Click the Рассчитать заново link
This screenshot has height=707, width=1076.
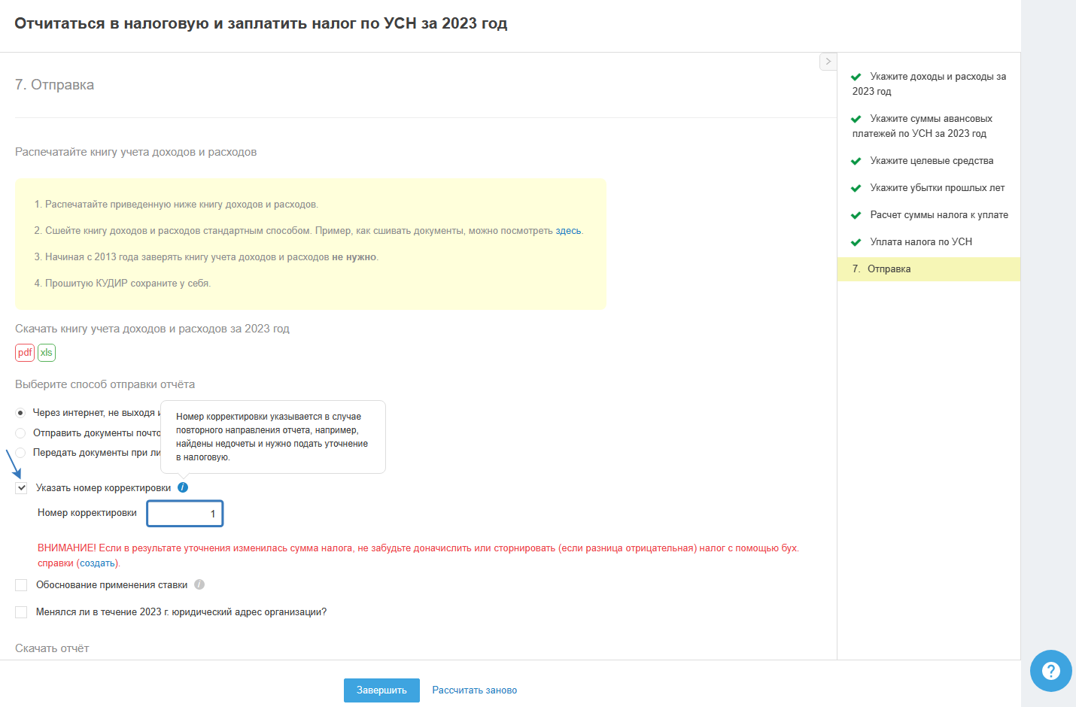474,690
